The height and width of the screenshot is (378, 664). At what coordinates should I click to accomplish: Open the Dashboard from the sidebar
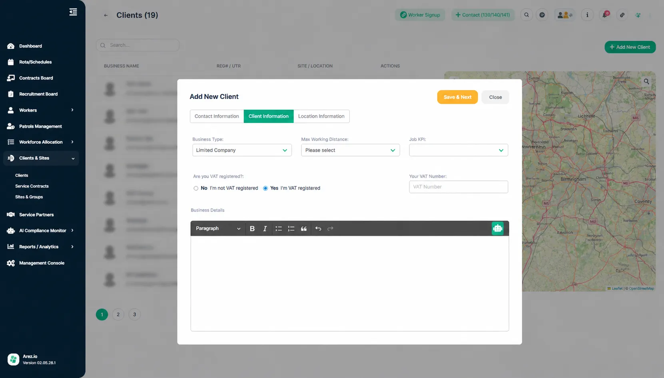pyautogui.click(x=30, y=46)
